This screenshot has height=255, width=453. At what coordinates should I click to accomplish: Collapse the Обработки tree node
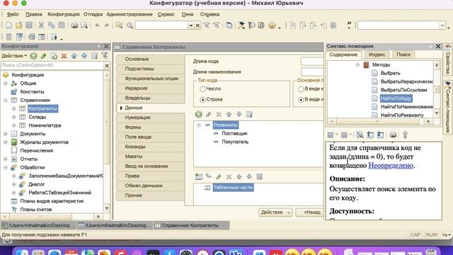tap(6, 167)
